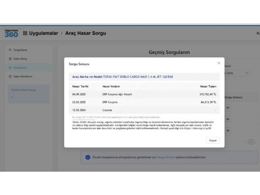View the second query result eye icon
Screen dimensions: 260x195
point(228,119)
